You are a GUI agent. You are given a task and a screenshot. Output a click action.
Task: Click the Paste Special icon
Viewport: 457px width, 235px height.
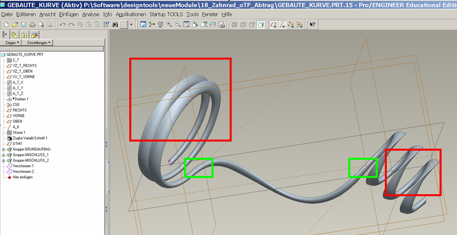98,25
